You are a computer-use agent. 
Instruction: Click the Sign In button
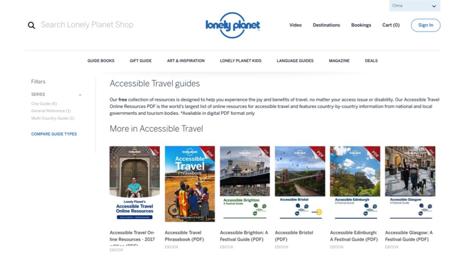(x=426, y=25)
